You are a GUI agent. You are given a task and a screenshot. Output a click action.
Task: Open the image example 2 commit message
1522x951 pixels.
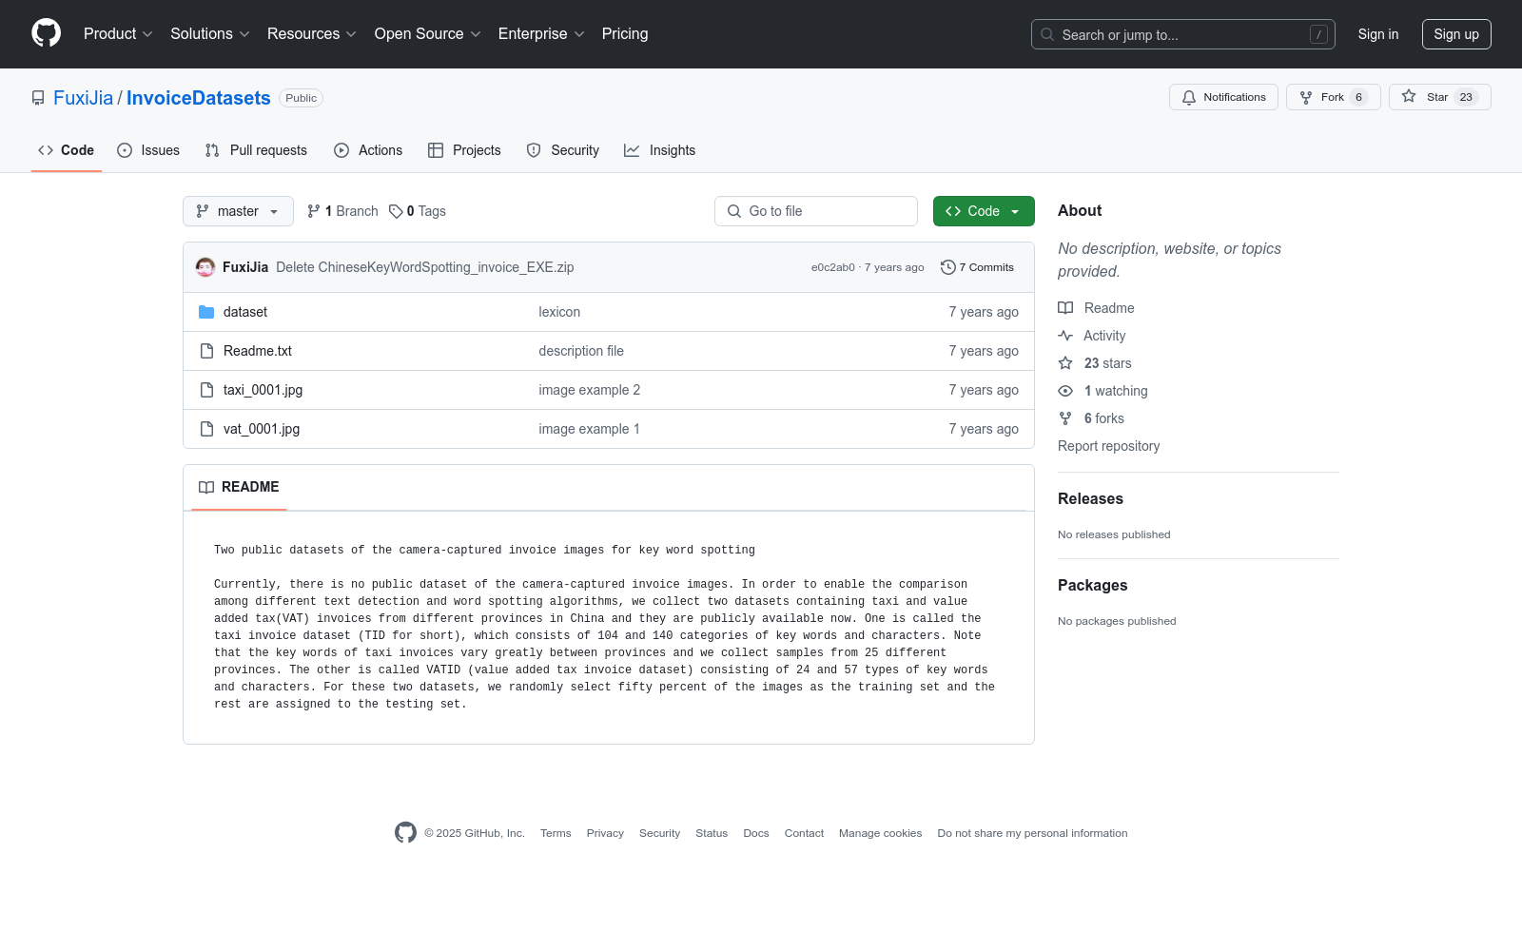click(x=590, y=390)
